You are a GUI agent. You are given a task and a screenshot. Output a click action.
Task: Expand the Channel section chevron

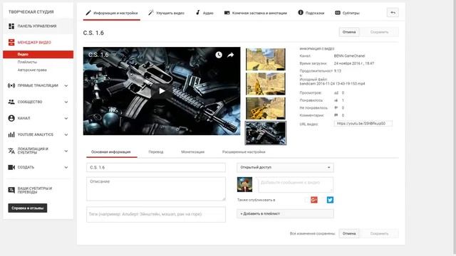click(66, 119)
